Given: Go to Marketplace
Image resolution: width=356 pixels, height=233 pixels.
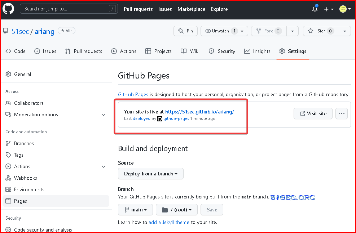Looking at the screenshot, I should 192,9.
